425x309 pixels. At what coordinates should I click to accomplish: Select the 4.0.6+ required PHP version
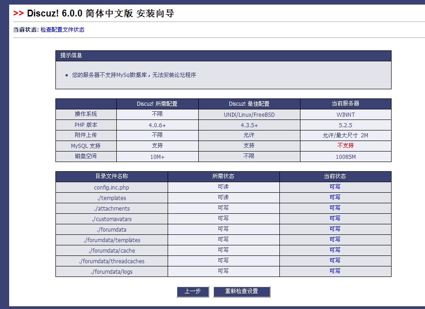pyautogui.click(x=157, y=125)
